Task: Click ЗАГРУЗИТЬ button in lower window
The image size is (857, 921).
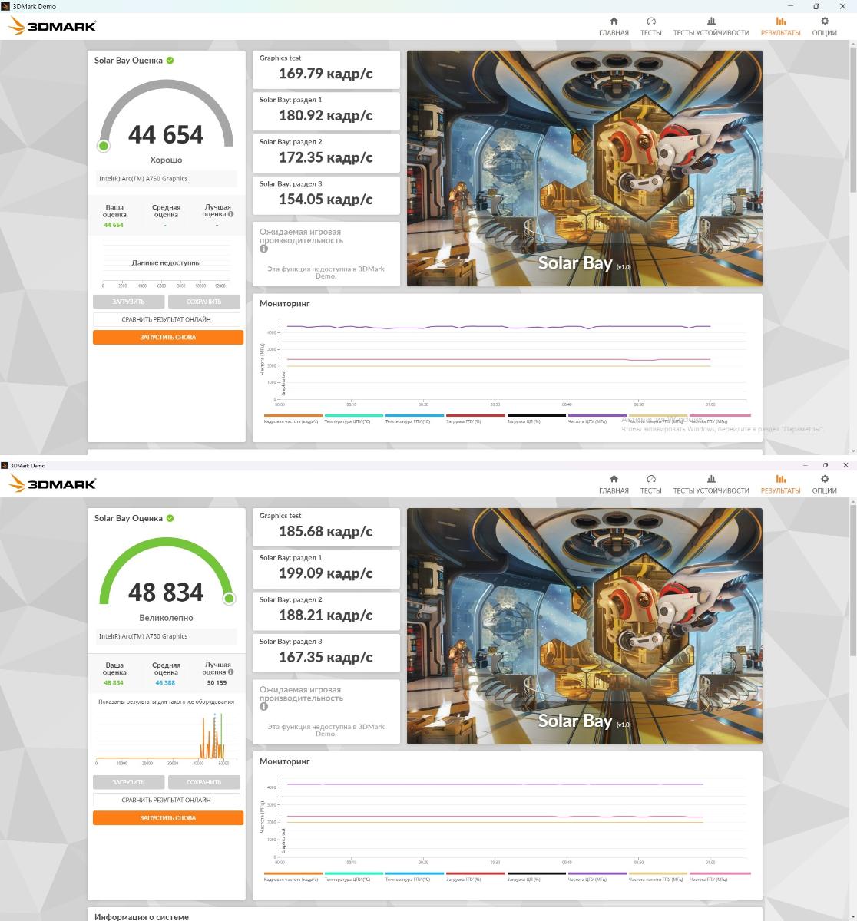Action: (128, 782)
